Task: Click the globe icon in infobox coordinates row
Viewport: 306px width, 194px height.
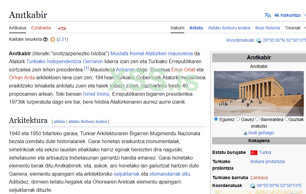Action: click(x=253, y=186)
